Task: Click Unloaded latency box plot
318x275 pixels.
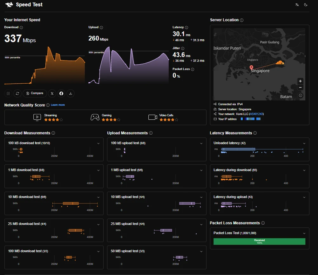Action: [x=262, y=149]
